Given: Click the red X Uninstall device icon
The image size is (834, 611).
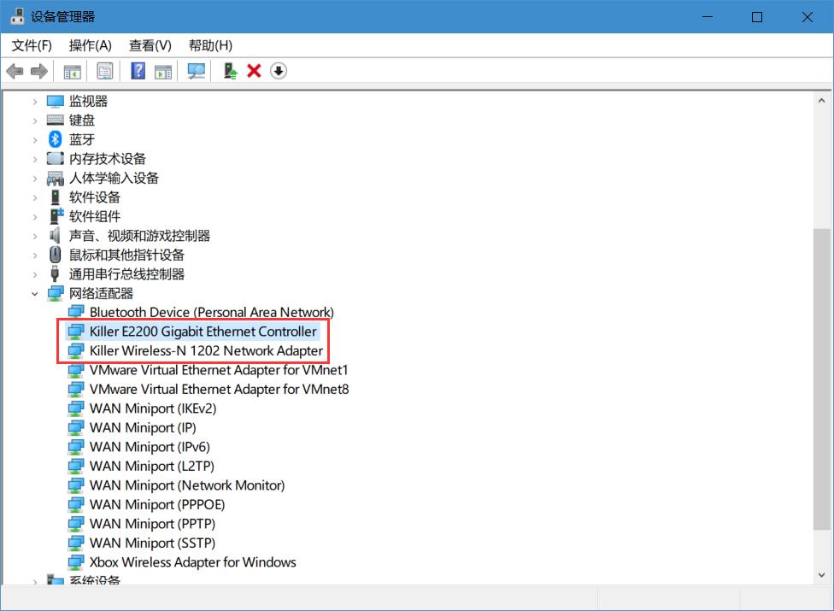Looking at the screenshot, I should click(254, 71).
